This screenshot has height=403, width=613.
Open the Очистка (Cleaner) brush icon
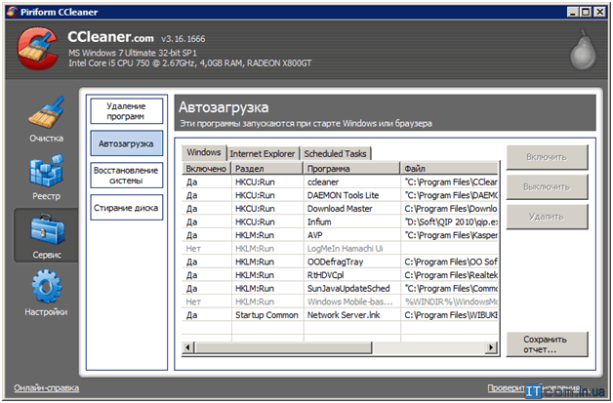46,114
